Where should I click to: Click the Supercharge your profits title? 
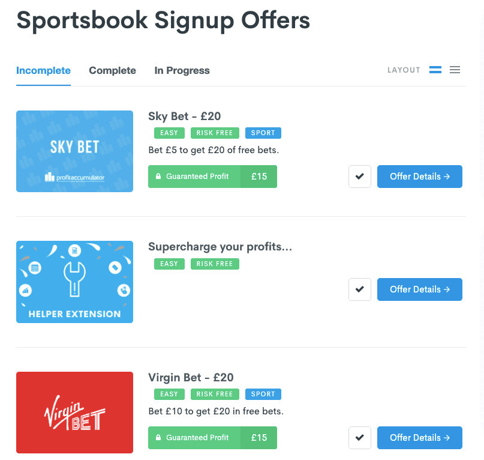point(220,247)
